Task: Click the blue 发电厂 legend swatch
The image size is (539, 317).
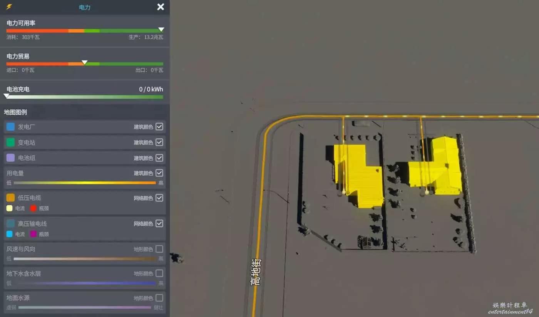Action: point(11,127)
